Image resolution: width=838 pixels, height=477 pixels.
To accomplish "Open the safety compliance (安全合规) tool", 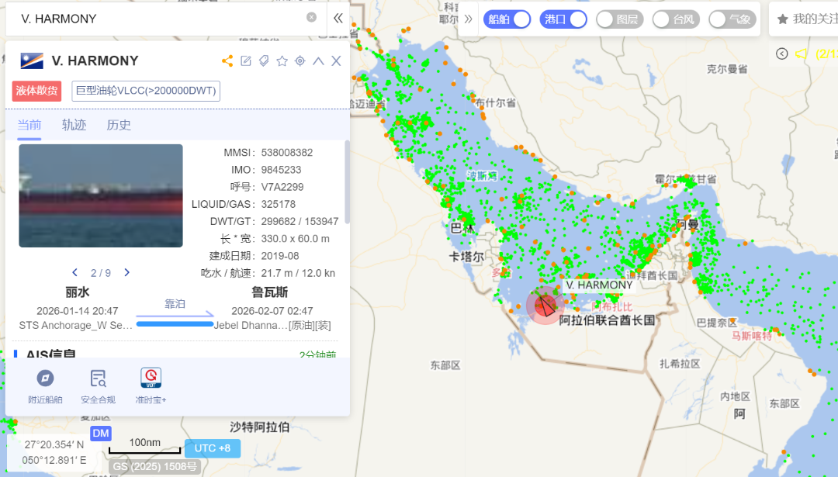I will pos(98,386).
